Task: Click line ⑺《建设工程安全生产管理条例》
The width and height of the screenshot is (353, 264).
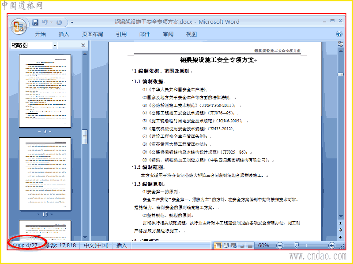Action: 175,136
